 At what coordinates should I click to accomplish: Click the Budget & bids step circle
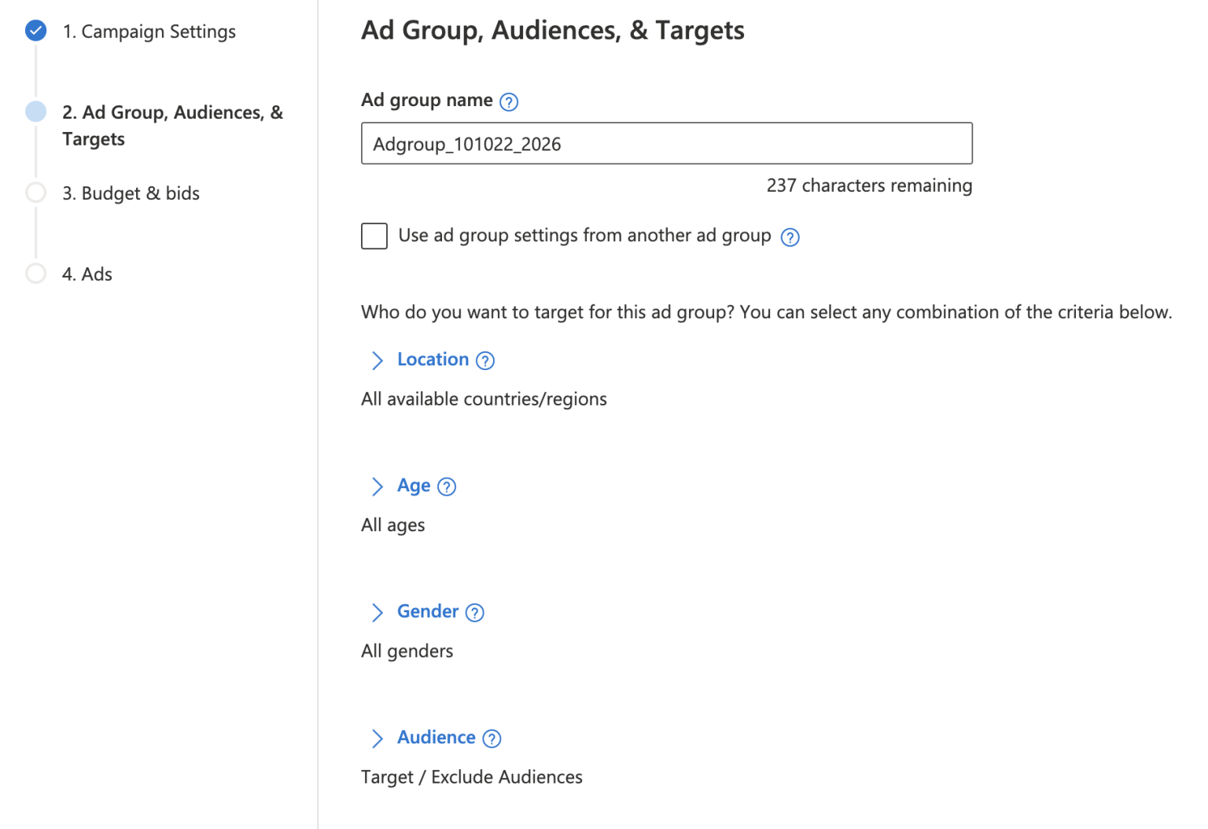pos(35,193)
